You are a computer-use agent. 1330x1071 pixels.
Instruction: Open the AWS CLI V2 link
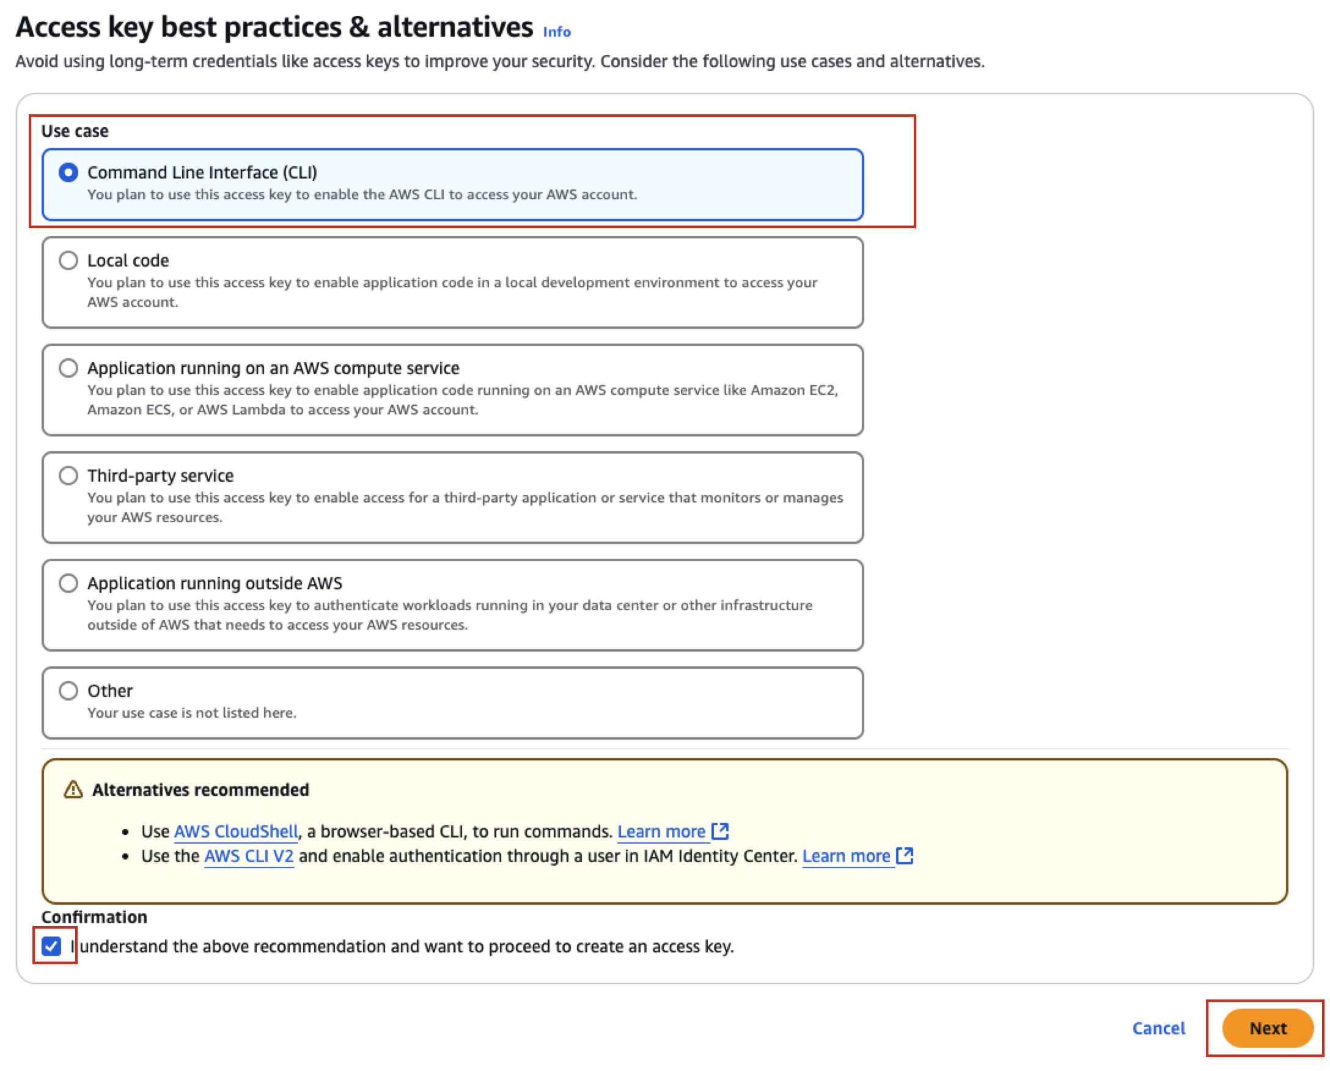click(x=249, y=856)
